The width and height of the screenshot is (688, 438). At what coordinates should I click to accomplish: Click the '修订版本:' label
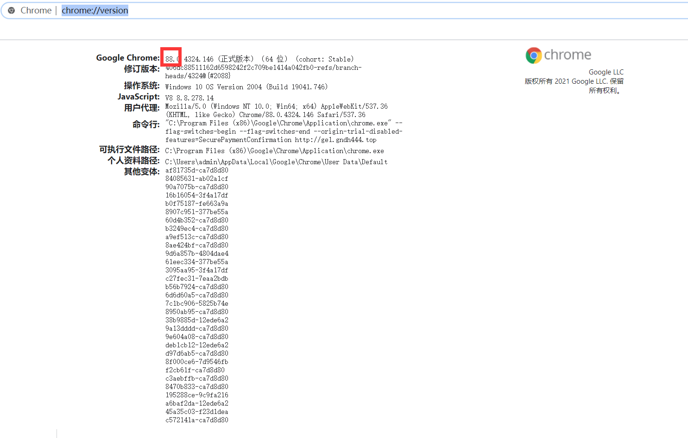(142, 69)
